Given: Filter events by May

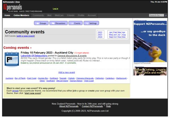Looking at the screenshot, I should tap(111, 35).
